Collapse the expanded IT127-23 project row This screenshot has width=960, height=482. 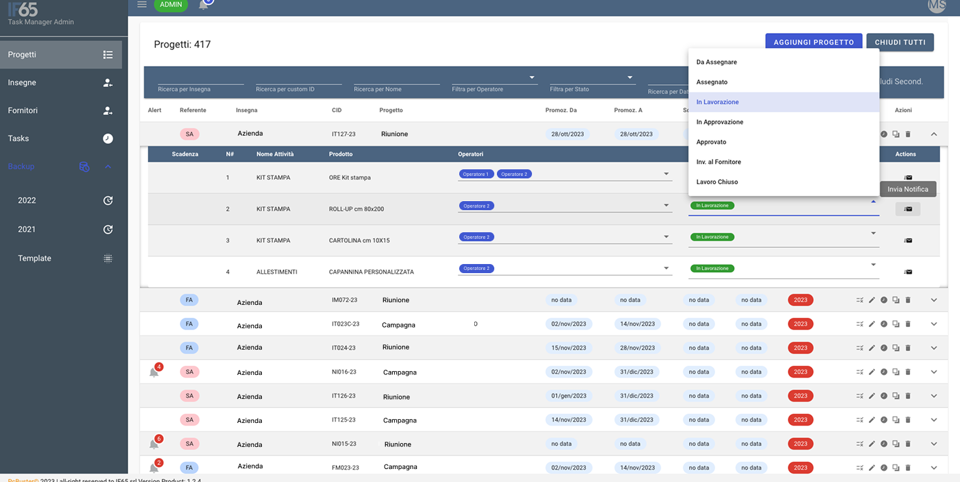934,134
